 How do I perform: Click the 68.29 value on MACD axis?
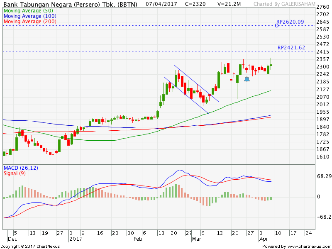click(x=323, y=176)
